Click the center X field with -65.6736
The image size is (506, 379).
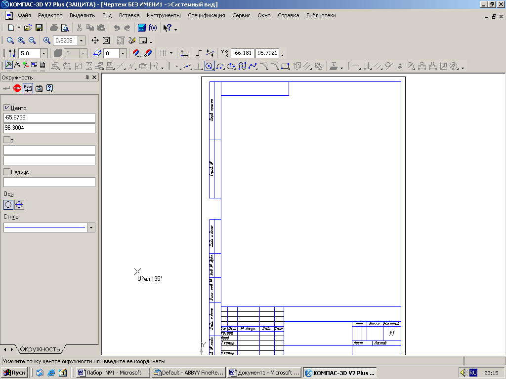click(x=49, y=117)
